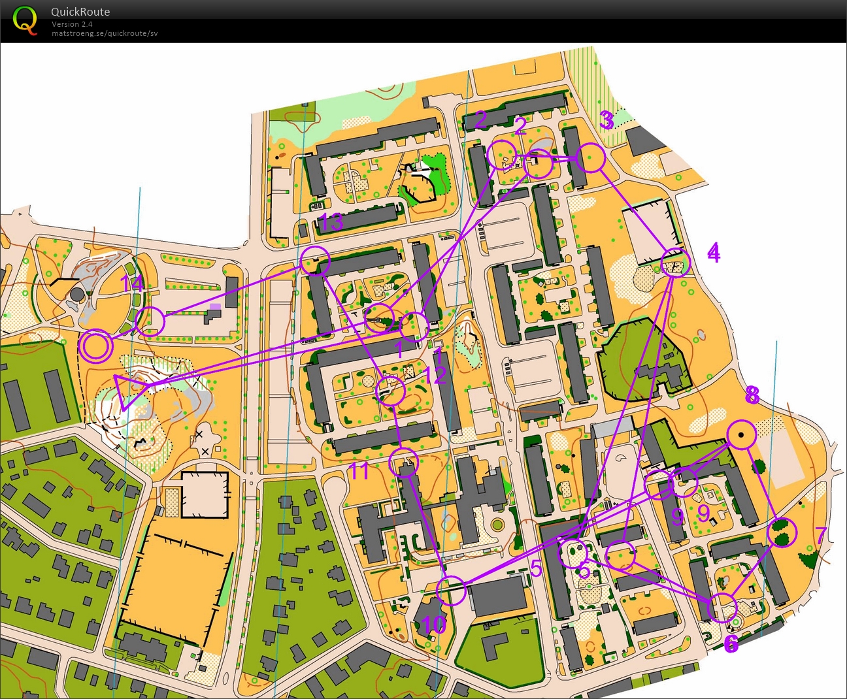847x699 pixels.
Task: Select the double-circle finish marker
Action: click(x=96, y=346)
